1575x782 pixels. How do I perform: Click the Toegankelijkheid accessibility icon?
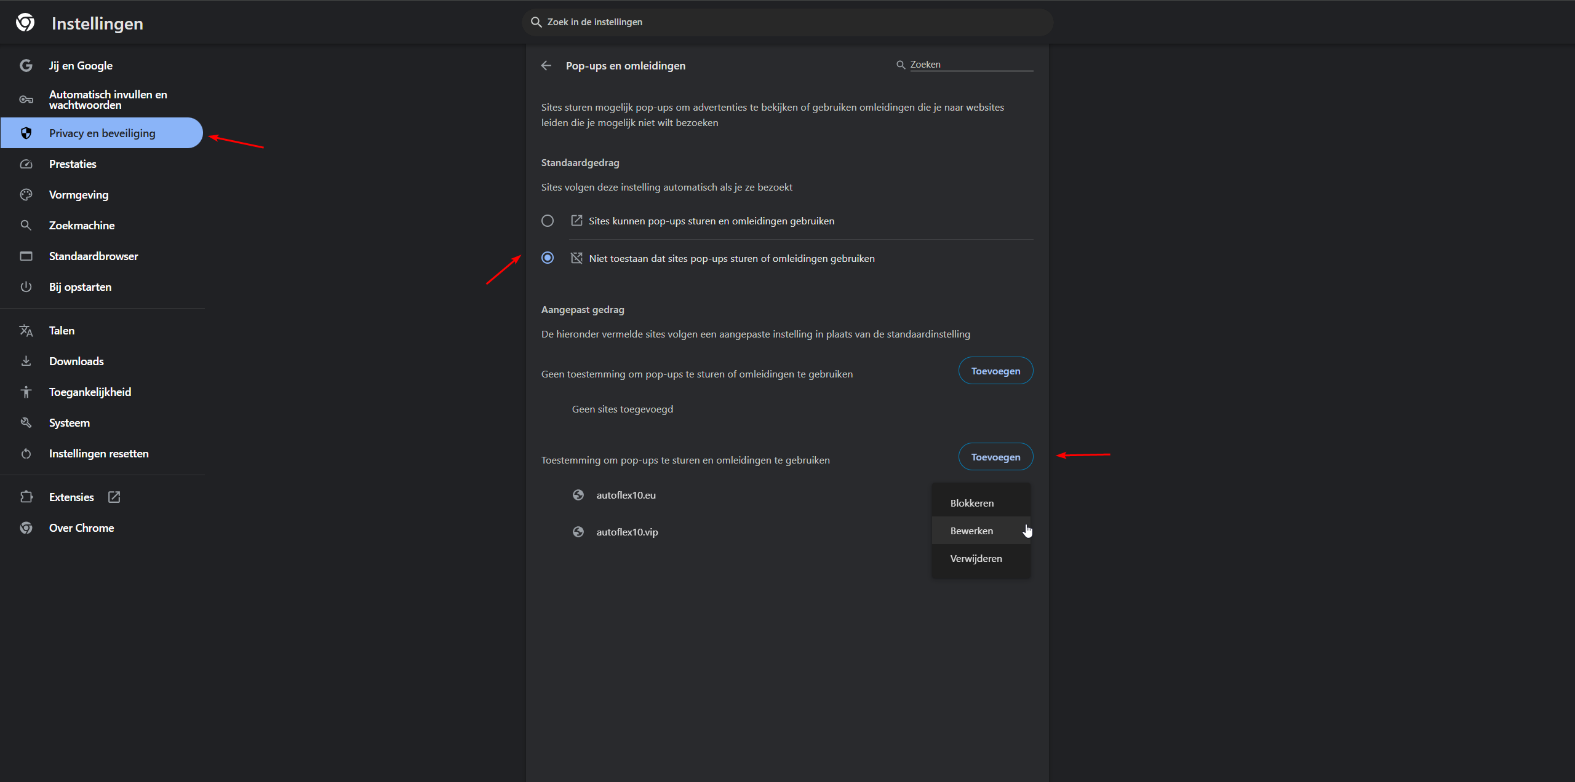[26, 392]
